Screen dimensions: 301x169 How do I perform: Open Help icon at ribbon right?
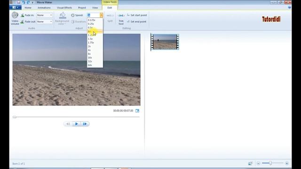tap(290, 8)
